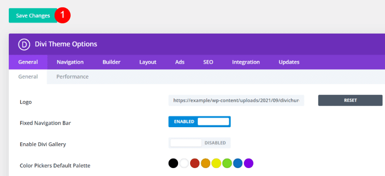
Task: Click the Divi logo icon
Action: pos(24,44)
